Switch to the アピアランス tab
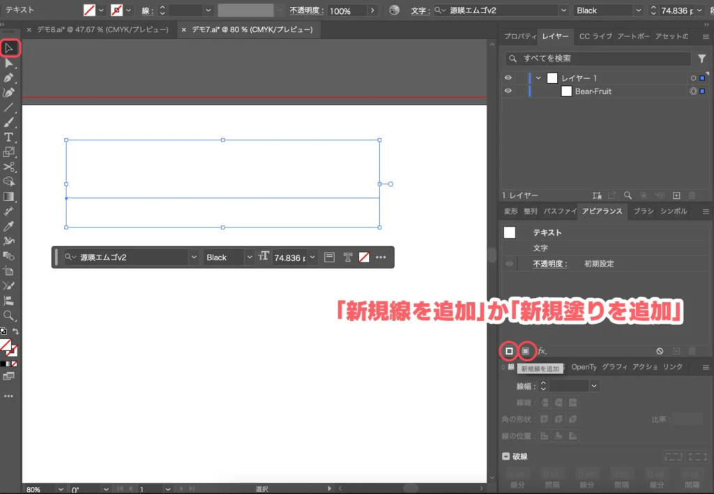The image size is (714, 494). [602, 212]
